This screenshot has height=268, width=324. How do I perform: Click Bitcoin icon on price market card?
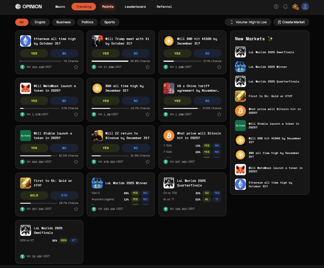tap(169, 136)
